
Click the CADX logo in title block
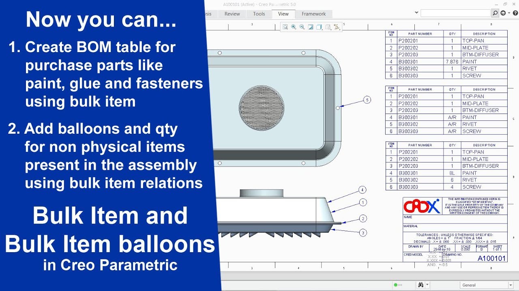tap(422, 207)
